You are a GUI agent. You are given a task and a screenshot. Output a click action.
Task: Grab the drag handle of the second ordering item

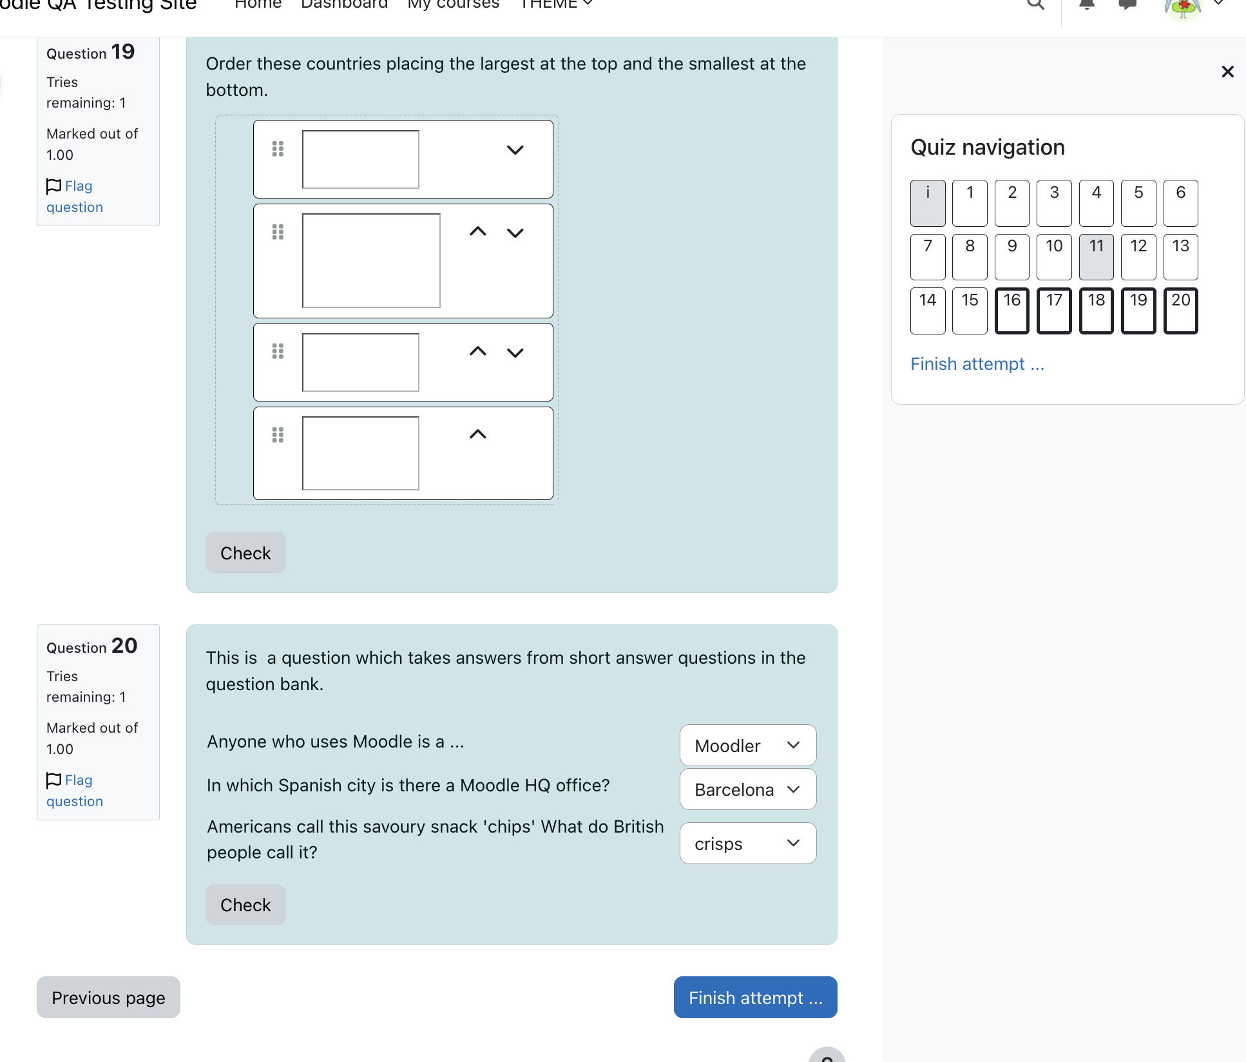278,231
